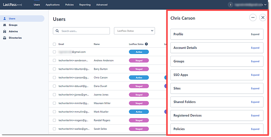Image resolution: width=271 pixels, height=137 pixels.
Task: Open the Groups sidebar icon
Action: [x=5, y=25]
